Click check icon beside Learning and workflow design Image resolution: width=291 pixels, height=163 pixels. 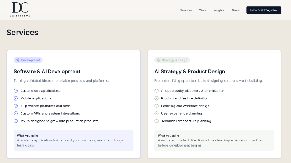pos(157,106)
